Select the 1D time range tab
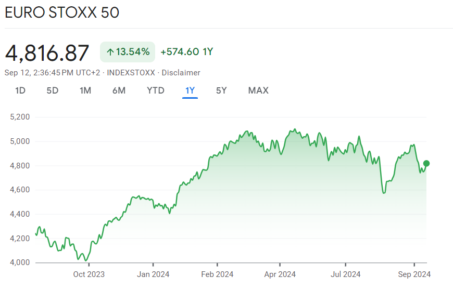Screen dimensions: 453x290 coord(20,90)
